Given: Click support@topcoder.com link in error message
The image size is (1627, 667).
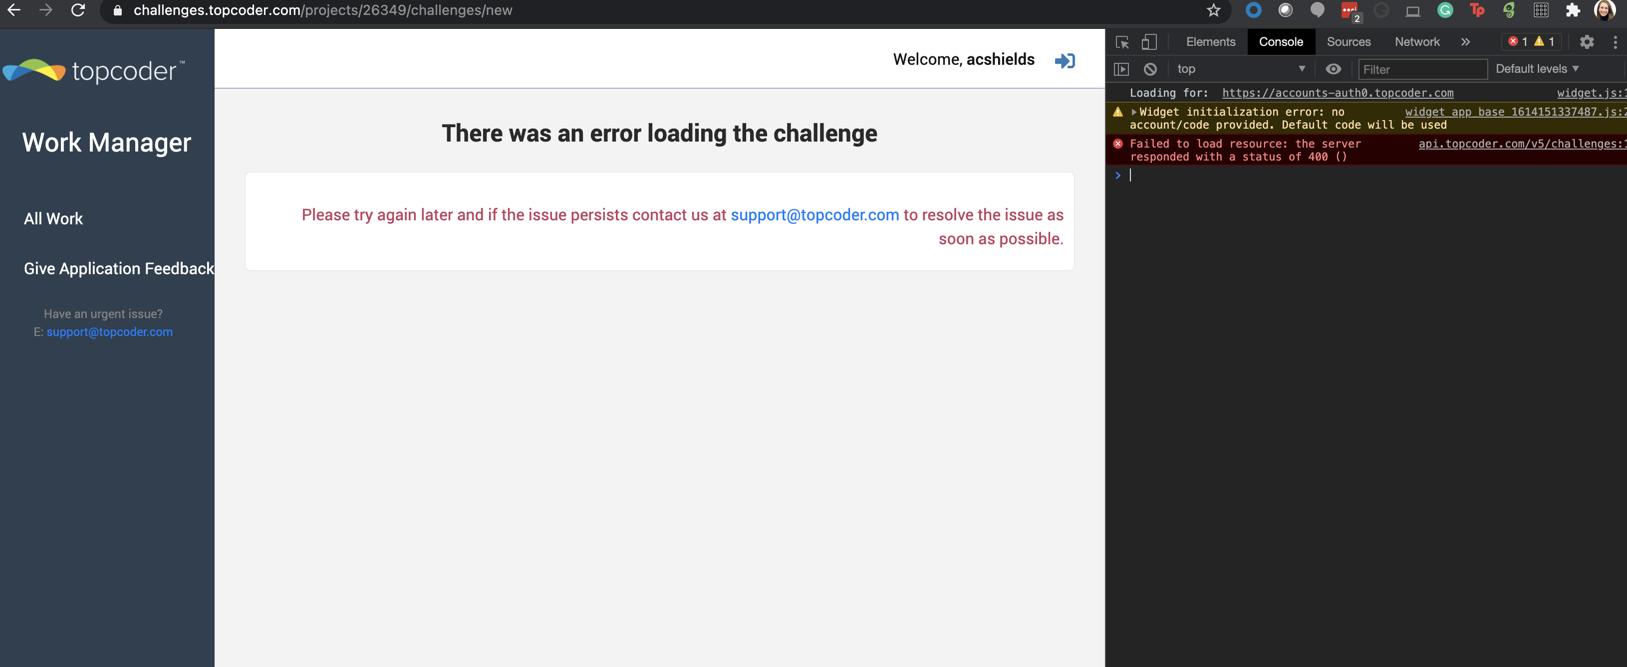Looking at the screenshot, I should tap(814, 215).
